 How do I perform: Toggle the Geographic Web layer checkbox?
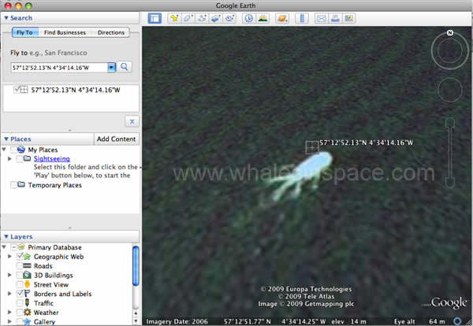point(20,257)
